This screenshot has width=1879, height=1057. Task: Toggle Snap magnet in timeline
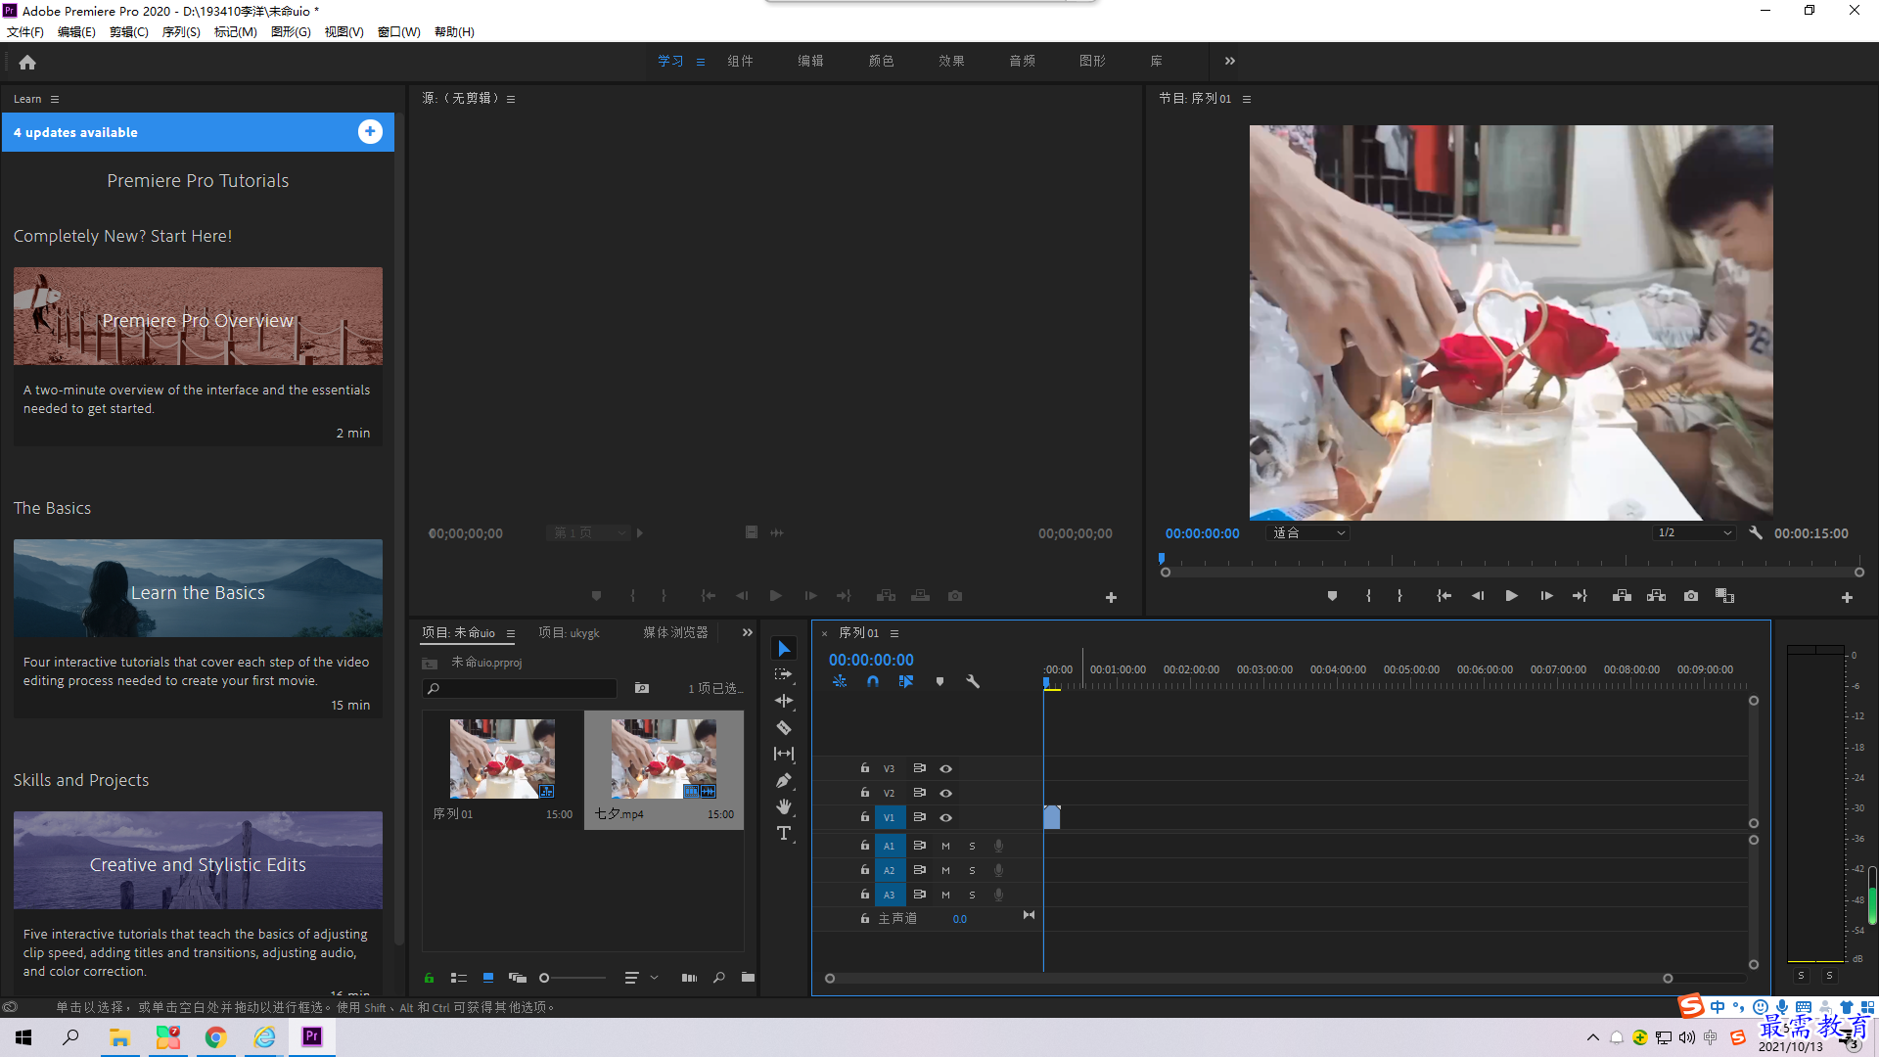pos(873,681)
